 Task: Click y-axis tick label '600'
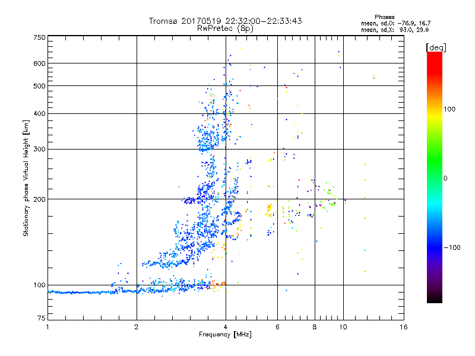click(39, 63)
